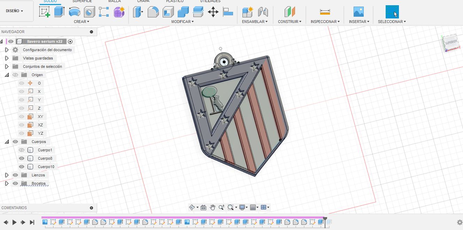463x230 pixels.
Task: Open the SELECCIONAR dropdown menu
Action: pos(392,22)
